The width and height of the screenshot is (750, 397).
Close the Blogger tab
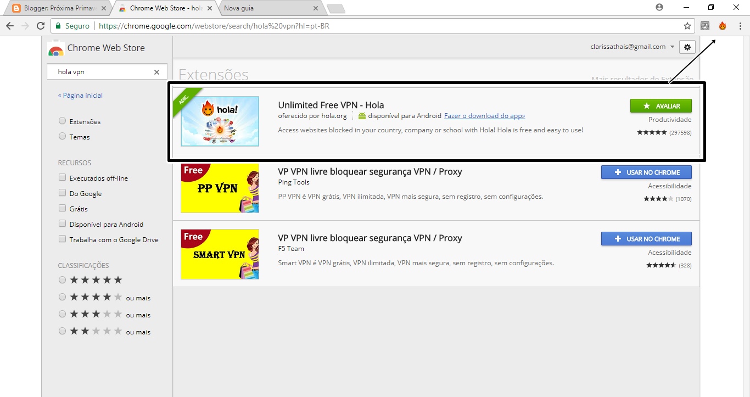104,8
